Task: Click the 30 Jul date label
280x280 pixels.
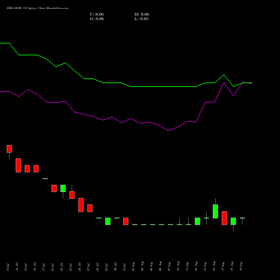Action: pos(115,267)
